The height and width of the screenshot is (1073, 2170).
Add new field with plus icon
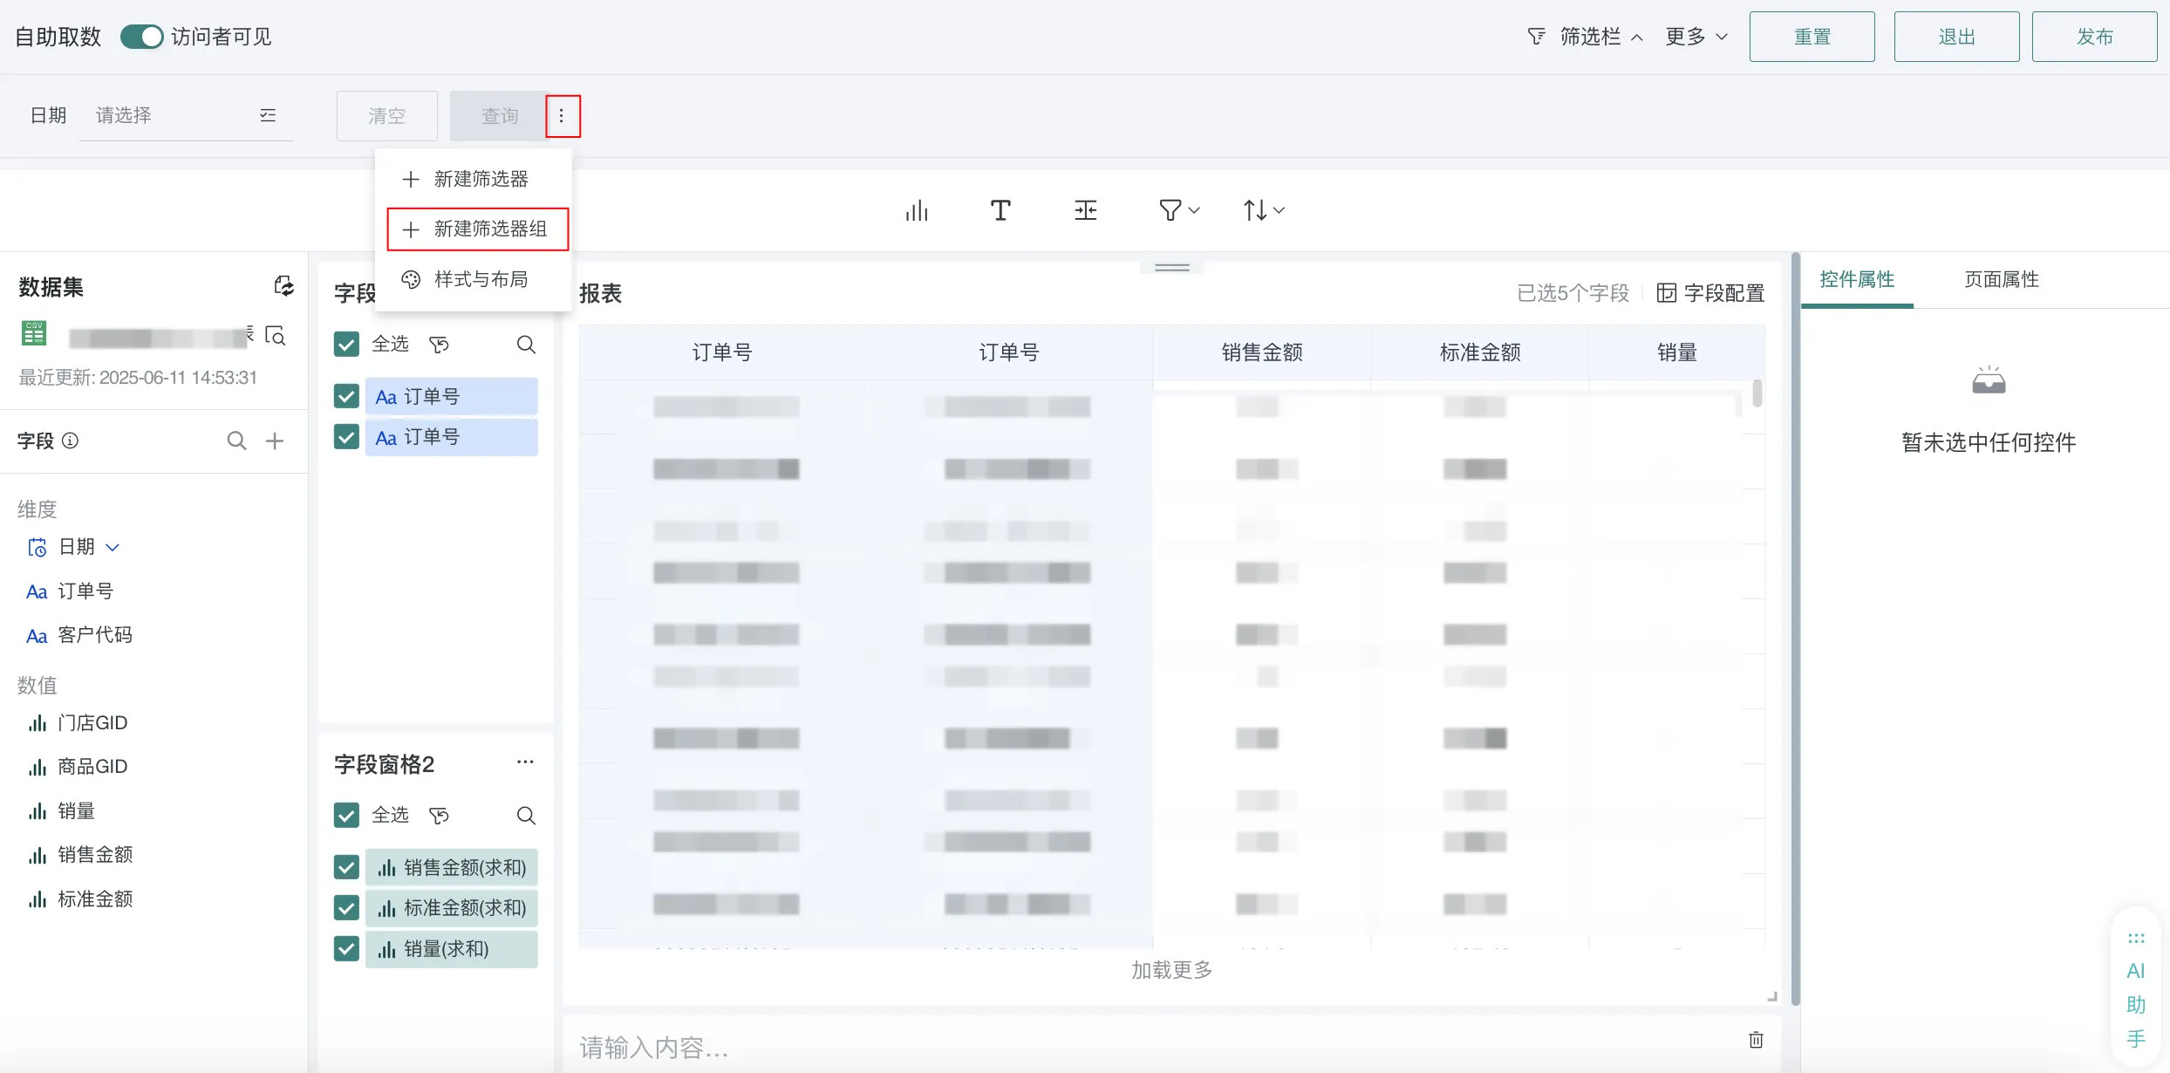275,441
